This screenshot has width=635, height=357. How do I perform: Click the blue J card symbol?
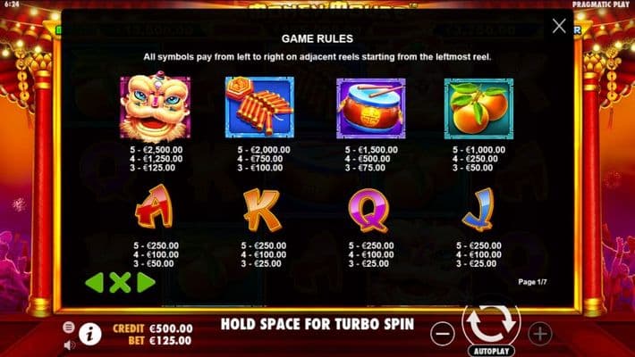coord(478,209)
